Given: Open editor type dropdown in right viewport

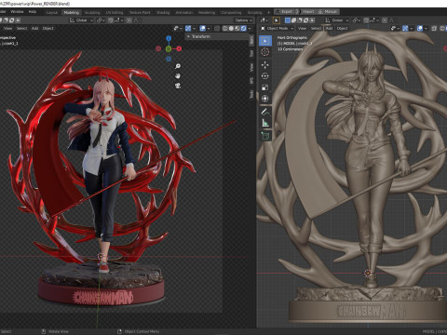Looking at the screenshot, I should [x=264, y=20].
